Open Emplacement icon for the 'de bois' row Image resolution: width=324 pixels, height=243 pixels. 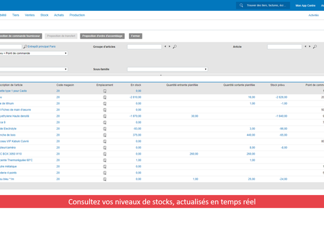(x=105, y=135)
